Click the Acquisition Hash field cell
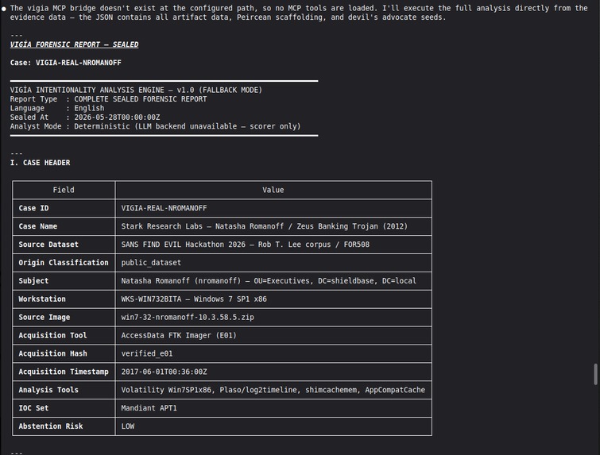Image resolution: width=600 pixels, height=455 pixels. point(64,353)
